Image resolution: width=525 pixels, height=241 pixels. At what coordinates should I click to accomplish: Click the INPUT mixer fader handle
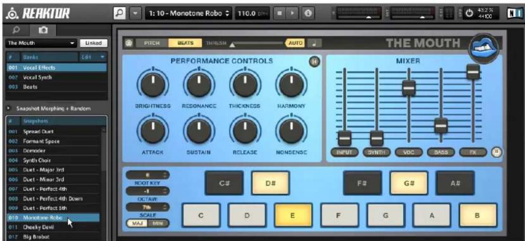pos(345,138)
